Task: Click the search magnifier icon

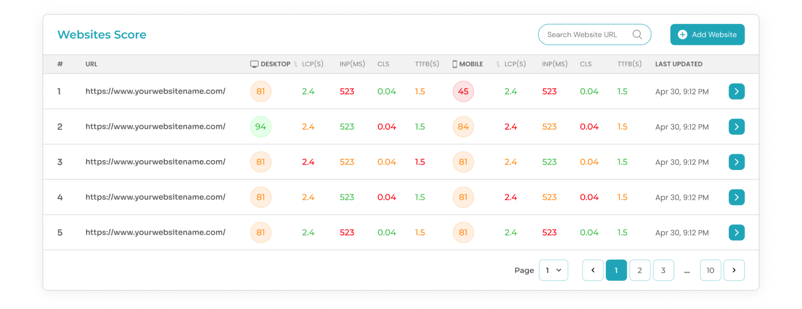Action: [x=637, y=35]
